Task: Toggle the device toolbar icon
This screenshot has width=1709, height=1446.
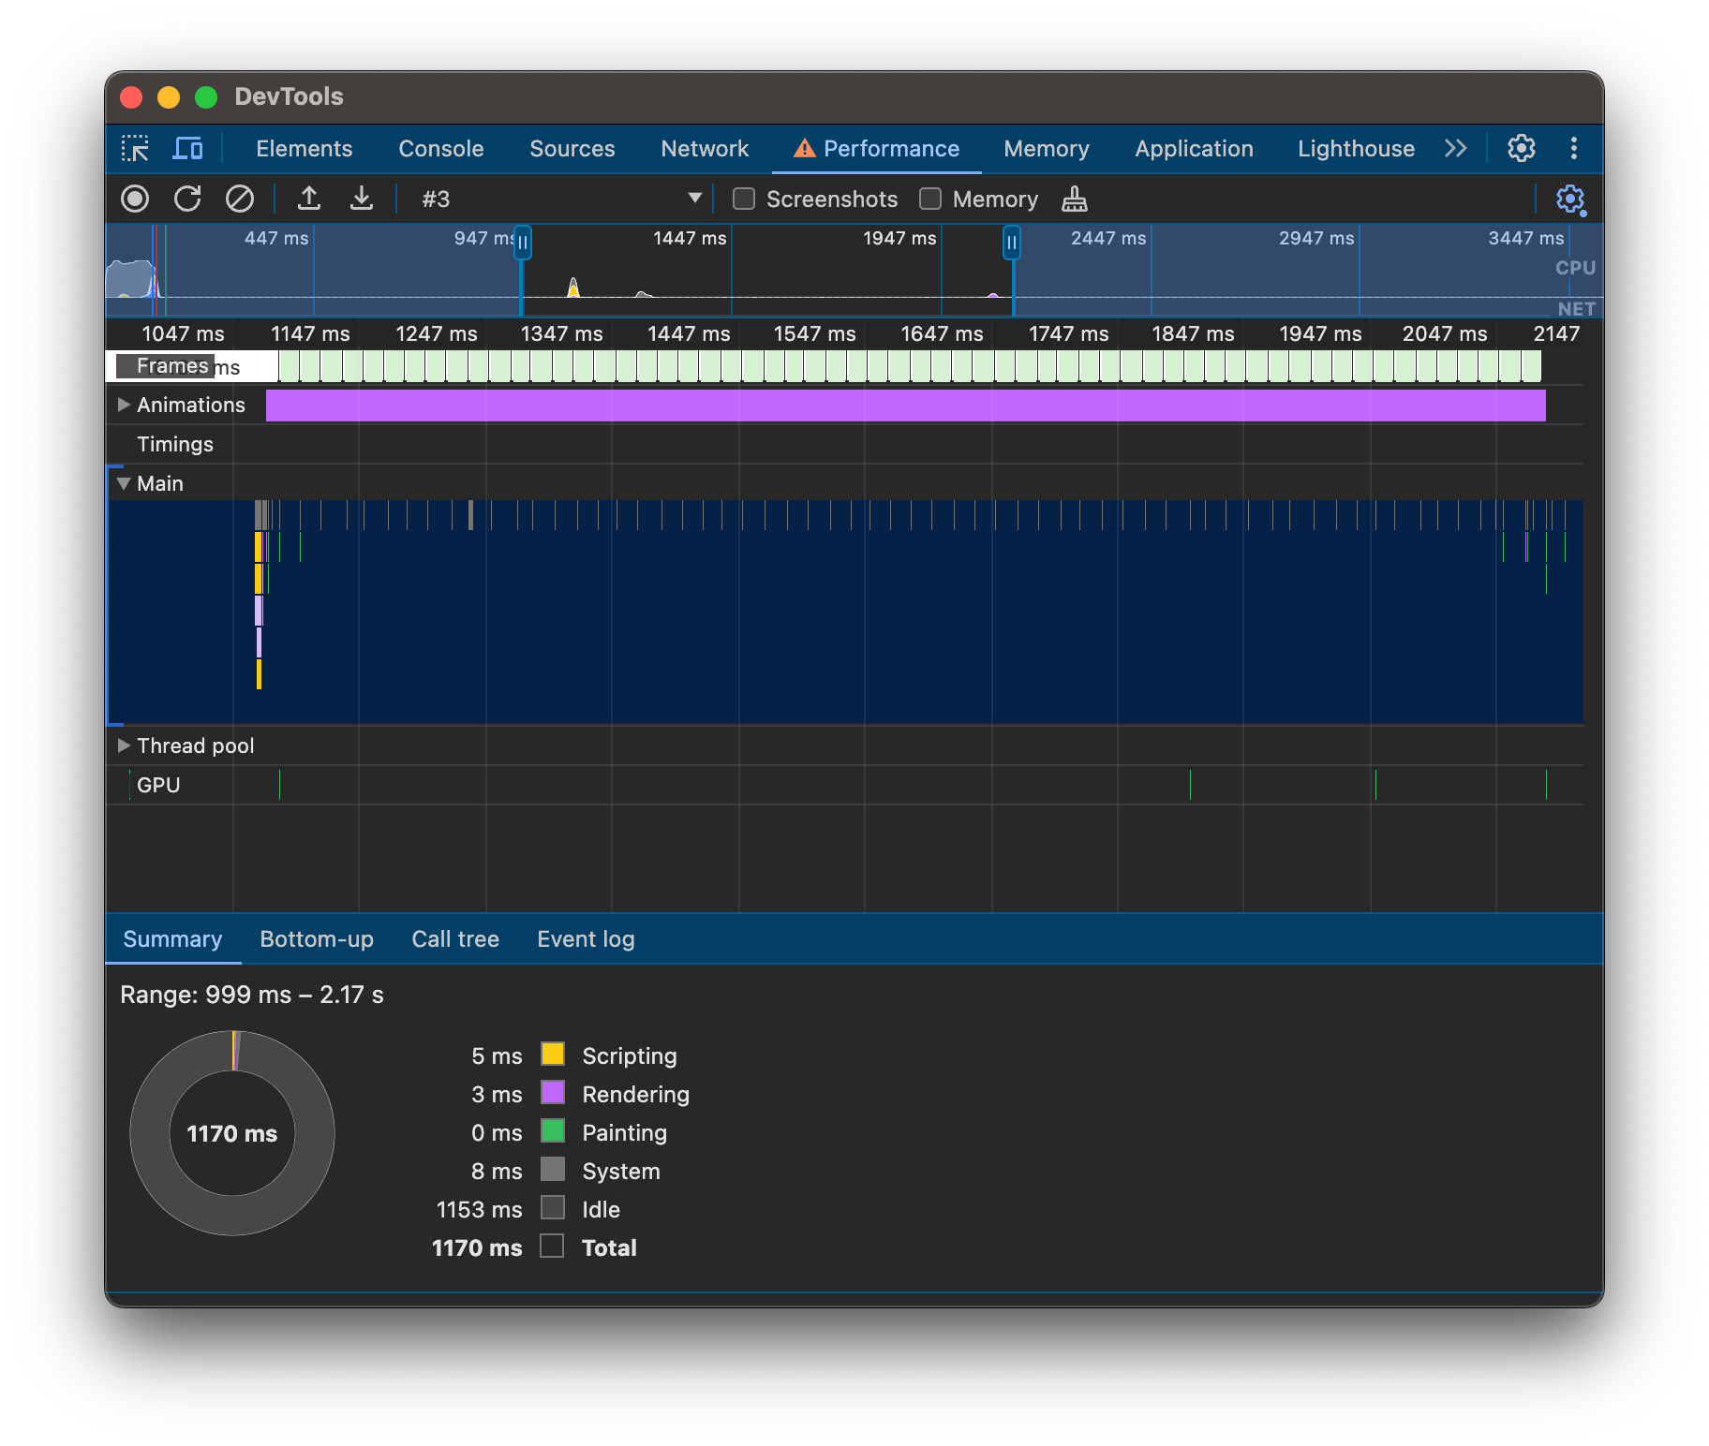Action: pyautogui.click(x=188, y=149)
